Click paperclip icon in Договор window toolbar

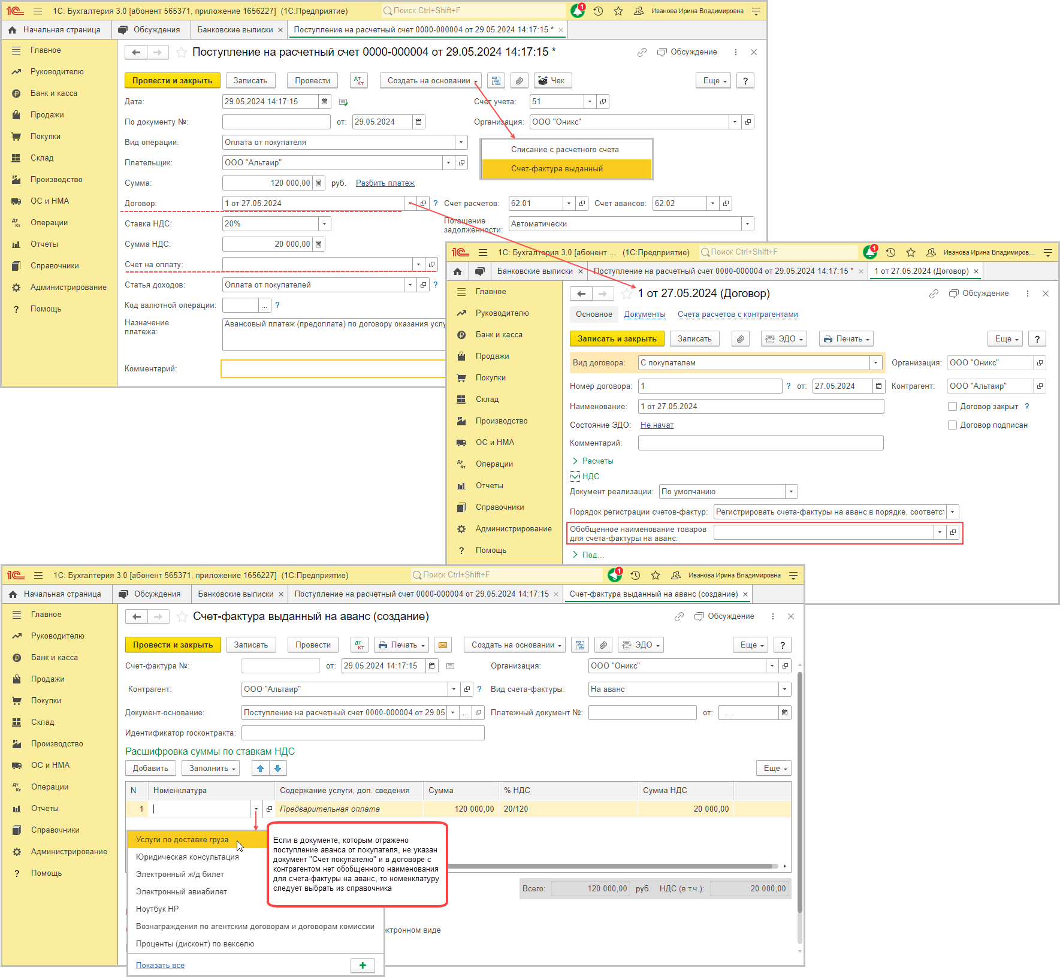(x=741, y=339)
